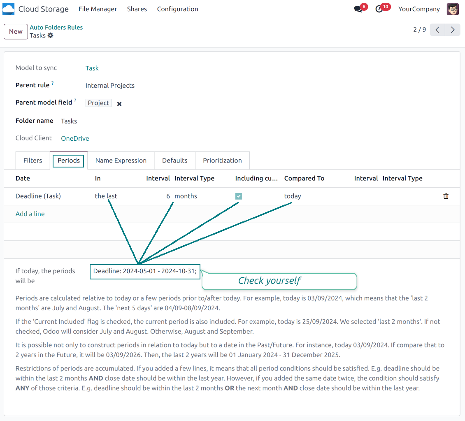The height and width of the screenshot is (421, 465).
Task: Show the Parent rule help tooltip
Action: (53, 84)
